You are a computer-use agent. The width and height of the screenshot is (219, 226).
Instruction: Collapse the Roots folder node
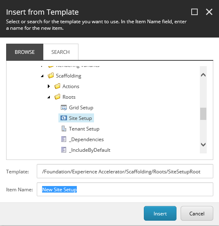tap(49, 97)
